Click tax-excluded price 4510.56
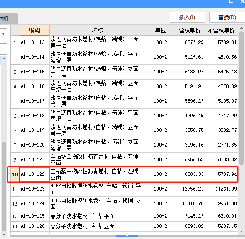Viewport: 245px width, 239px height. 227,57
